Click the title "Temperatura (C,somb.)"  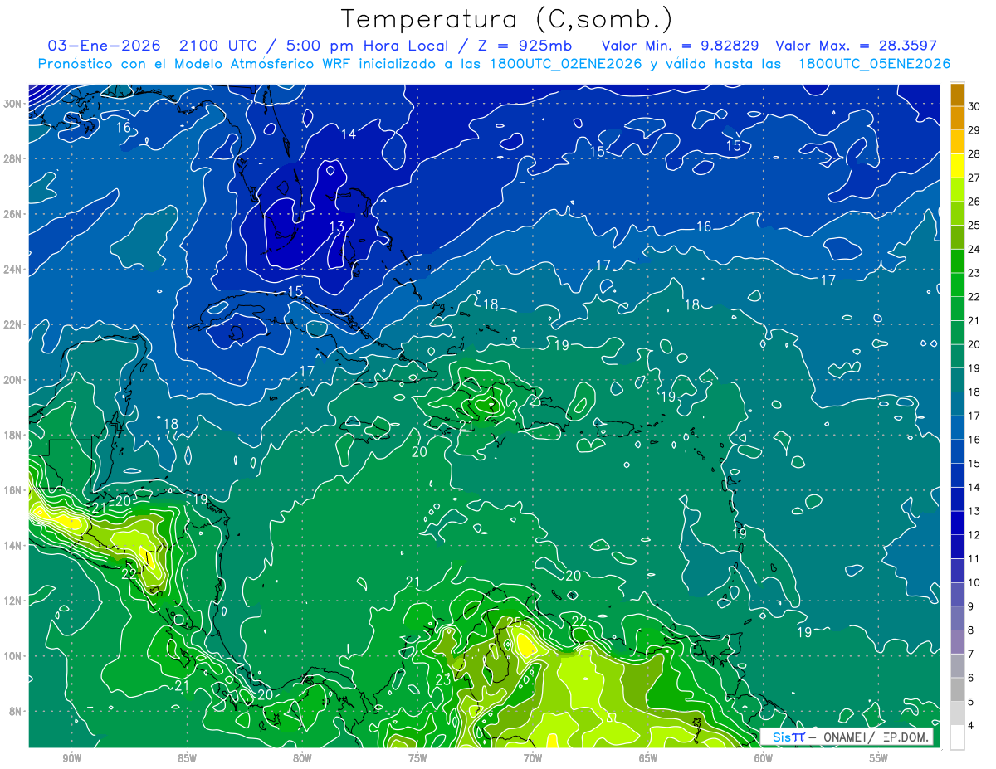[506, 18]
